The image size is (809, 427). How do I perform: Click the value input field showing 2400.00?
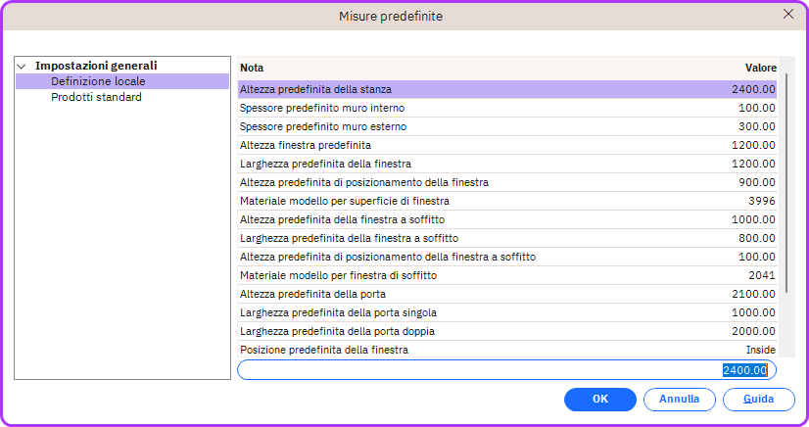coord(506,370)
